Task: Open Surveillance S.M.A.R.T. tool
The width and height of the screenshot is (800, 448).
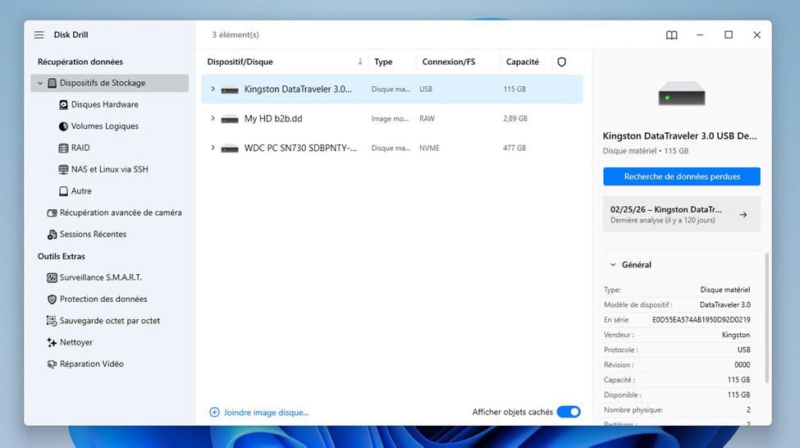Action: (x=94, y=277)
